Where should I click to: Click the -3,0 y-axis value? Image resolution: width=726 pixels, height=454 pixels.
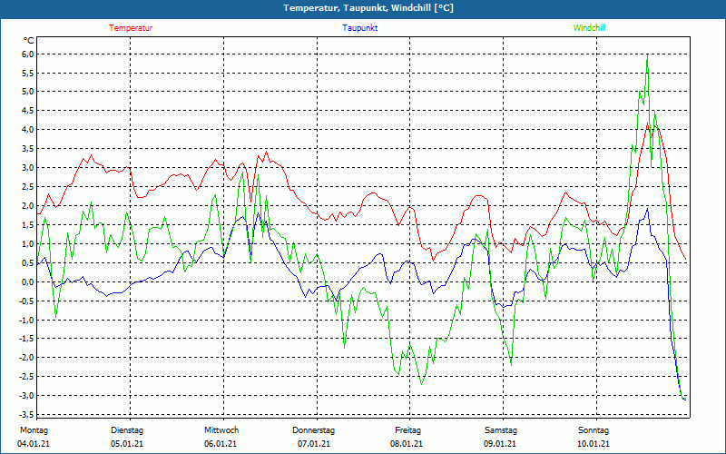27,396
